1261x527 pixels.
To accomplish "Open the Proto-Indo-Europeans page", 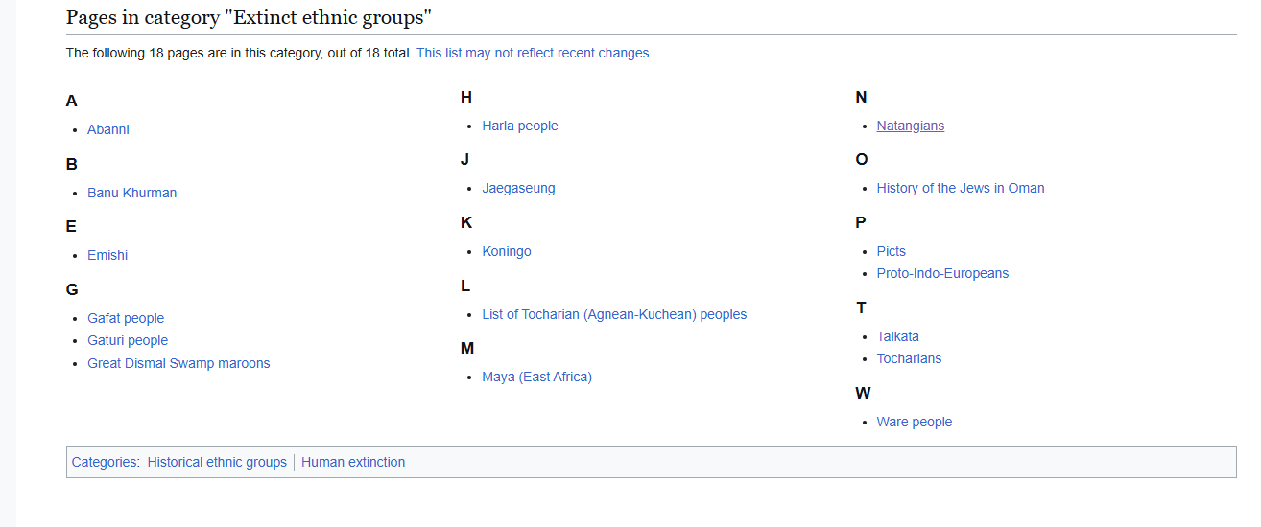I will pos(942,273).
